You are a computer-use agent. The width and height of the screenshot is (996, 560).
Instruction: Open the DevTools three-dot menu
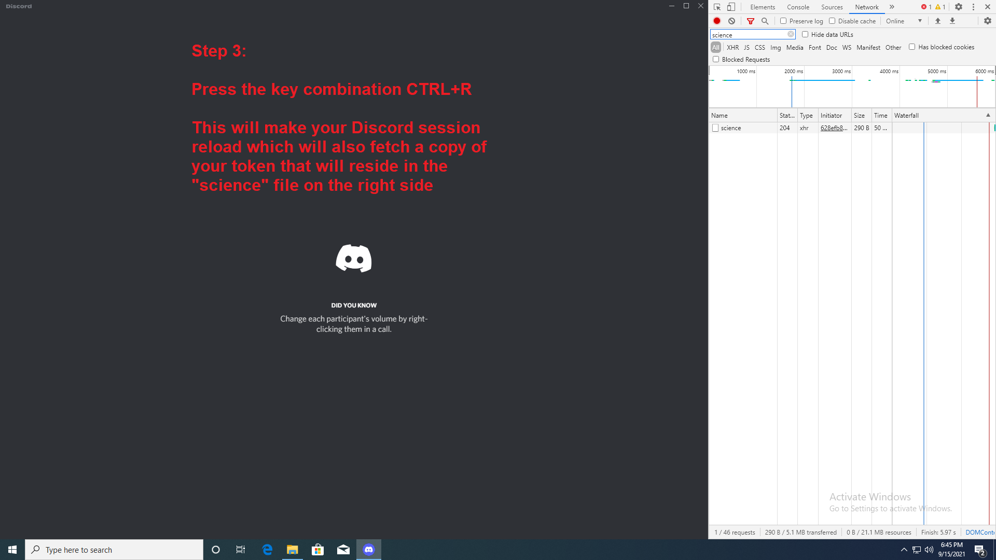pyautogui.click(x=973, y=7)
